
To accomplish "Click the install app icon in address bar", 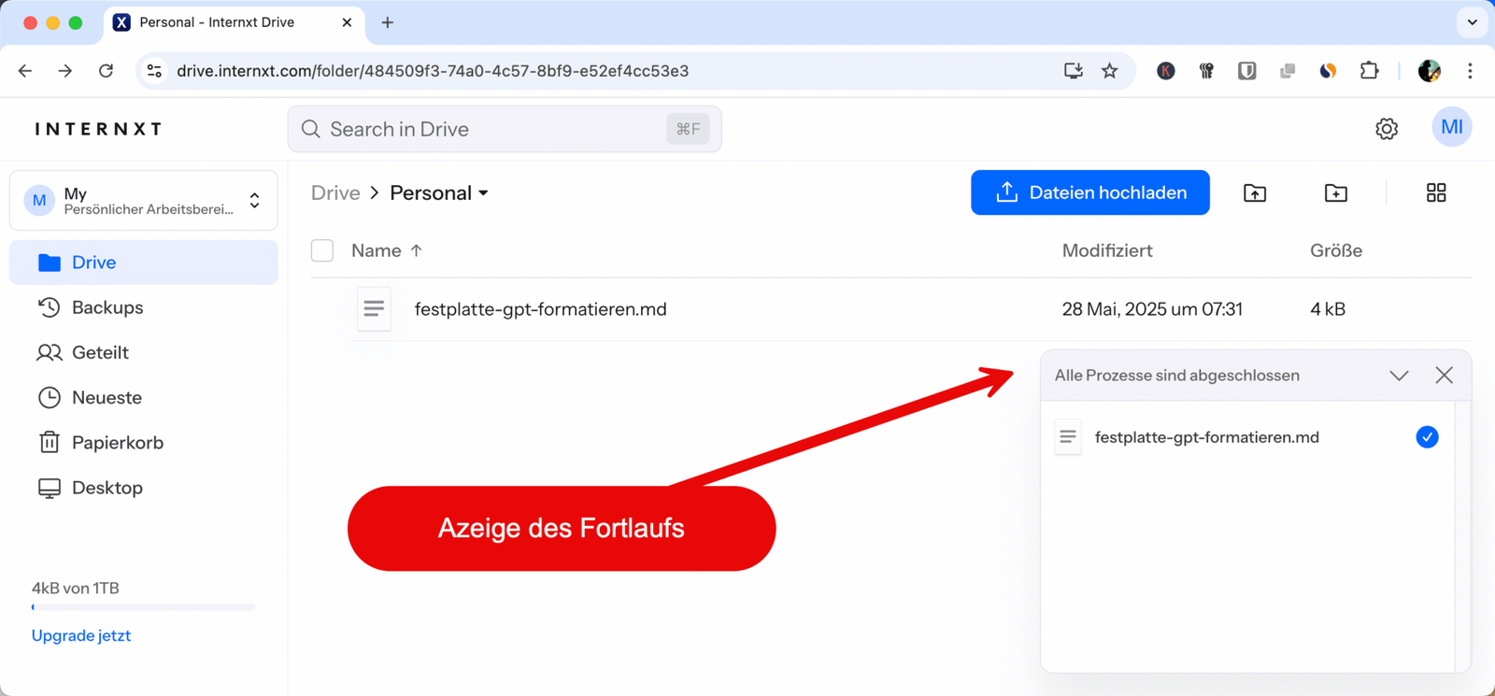I will click(x=1074, y=71).
